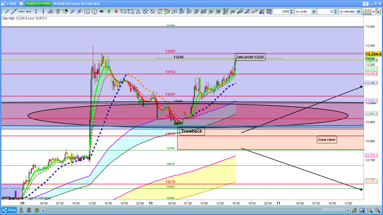Select the black right arrow tool
The image size is (383, 215).
click(x=101, y=12)
